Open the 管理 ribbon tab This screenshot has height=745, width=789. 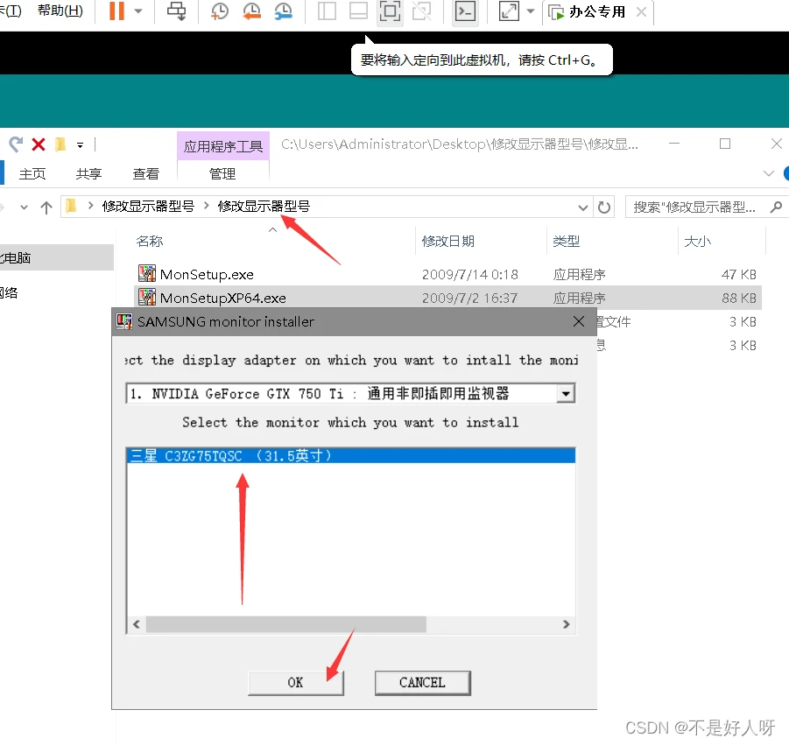coord(222,173)
